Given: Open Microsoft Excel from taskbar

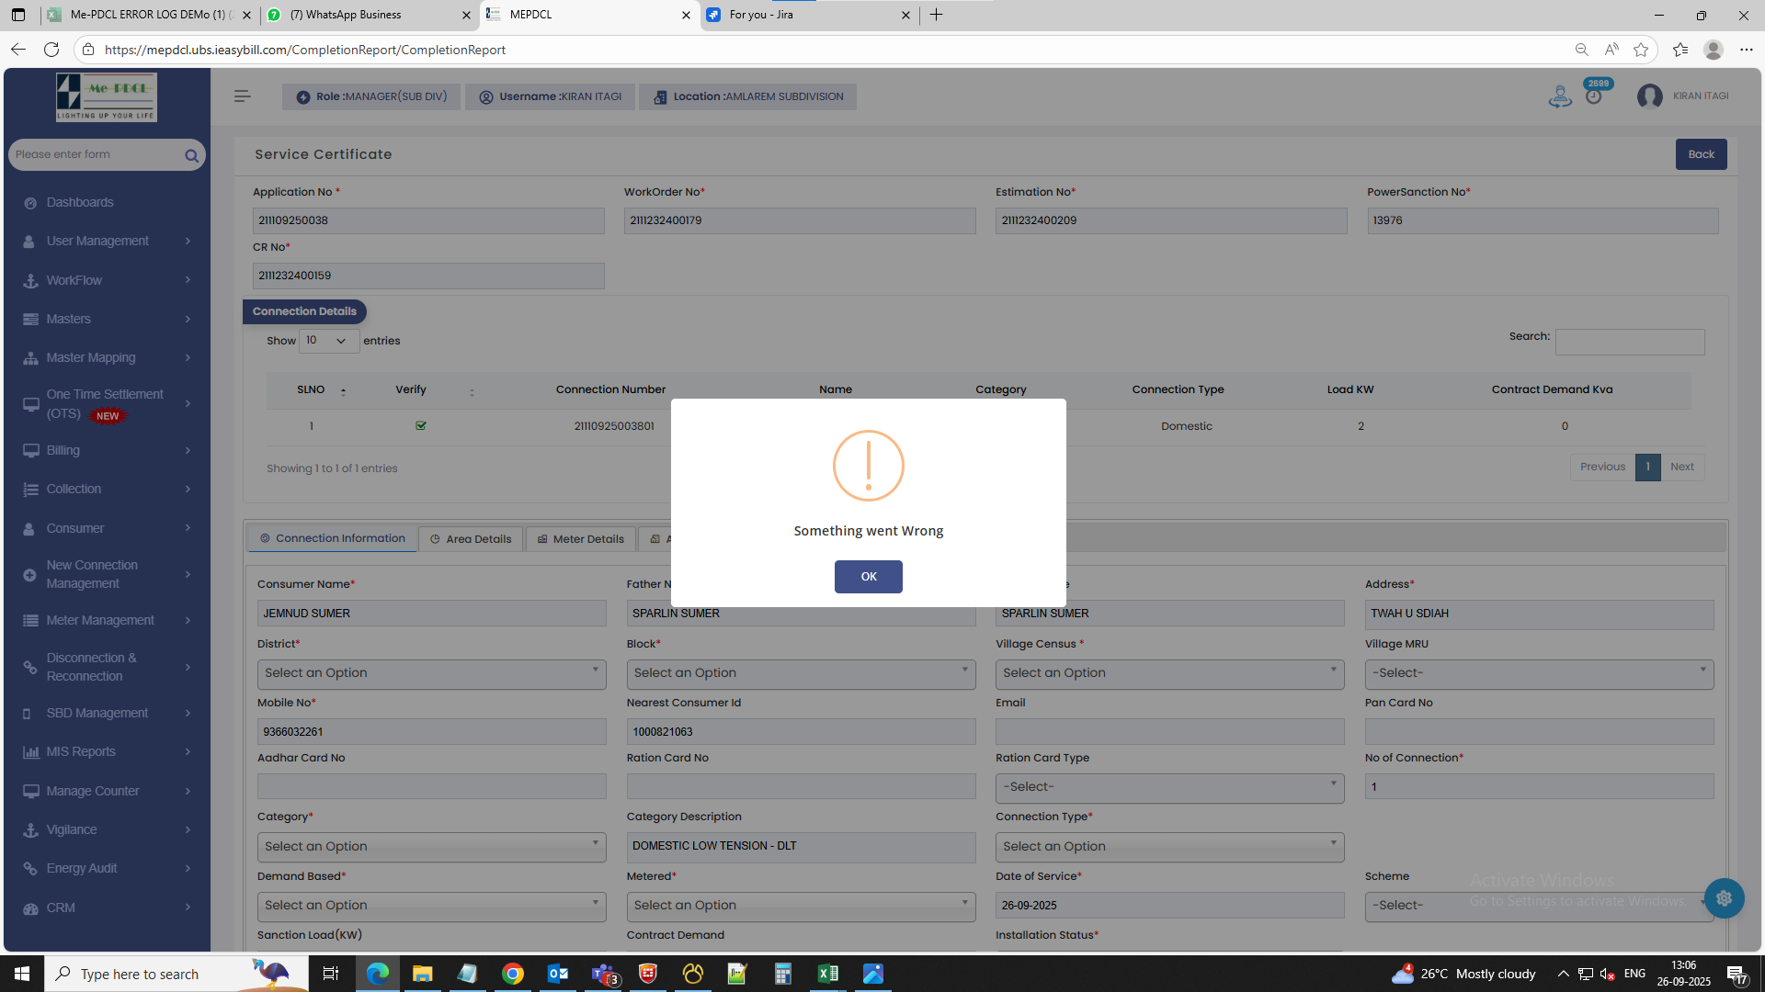Looking at the screenshot, I should click(827, 974).
